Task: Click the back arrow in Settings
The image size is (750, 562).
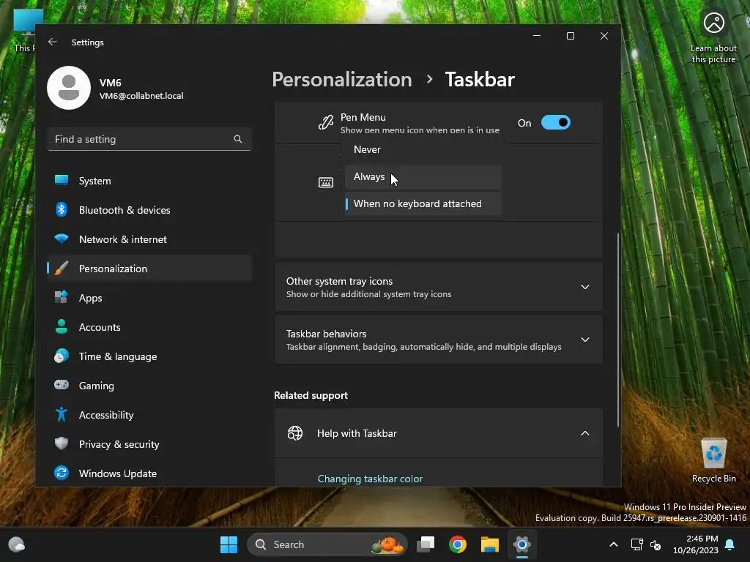Action: 53,42
